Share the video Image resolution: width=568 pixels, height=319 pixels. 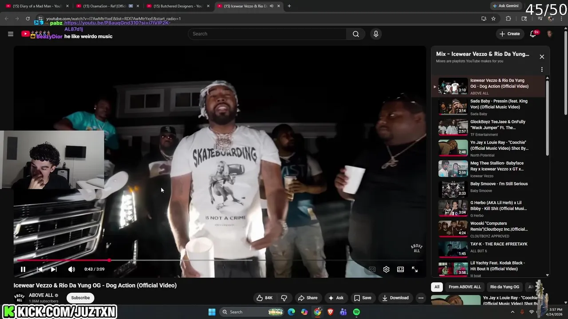click(x=308, y=298)
